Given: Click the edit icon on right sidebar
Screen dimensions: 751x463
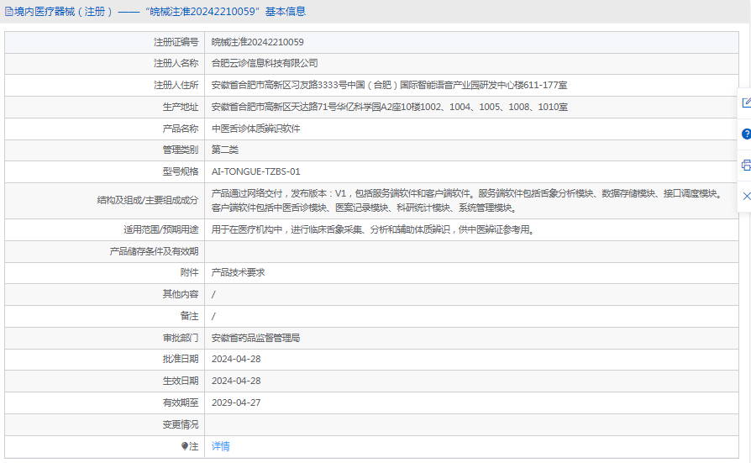Looking at the screenshot, I should (746, 103).
